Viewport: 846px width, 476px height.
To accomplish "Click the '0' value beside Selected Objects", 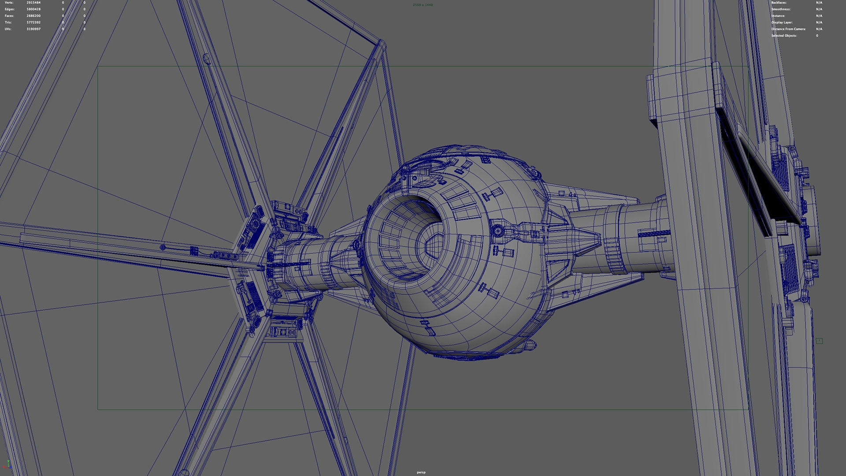I will (817, 36).
